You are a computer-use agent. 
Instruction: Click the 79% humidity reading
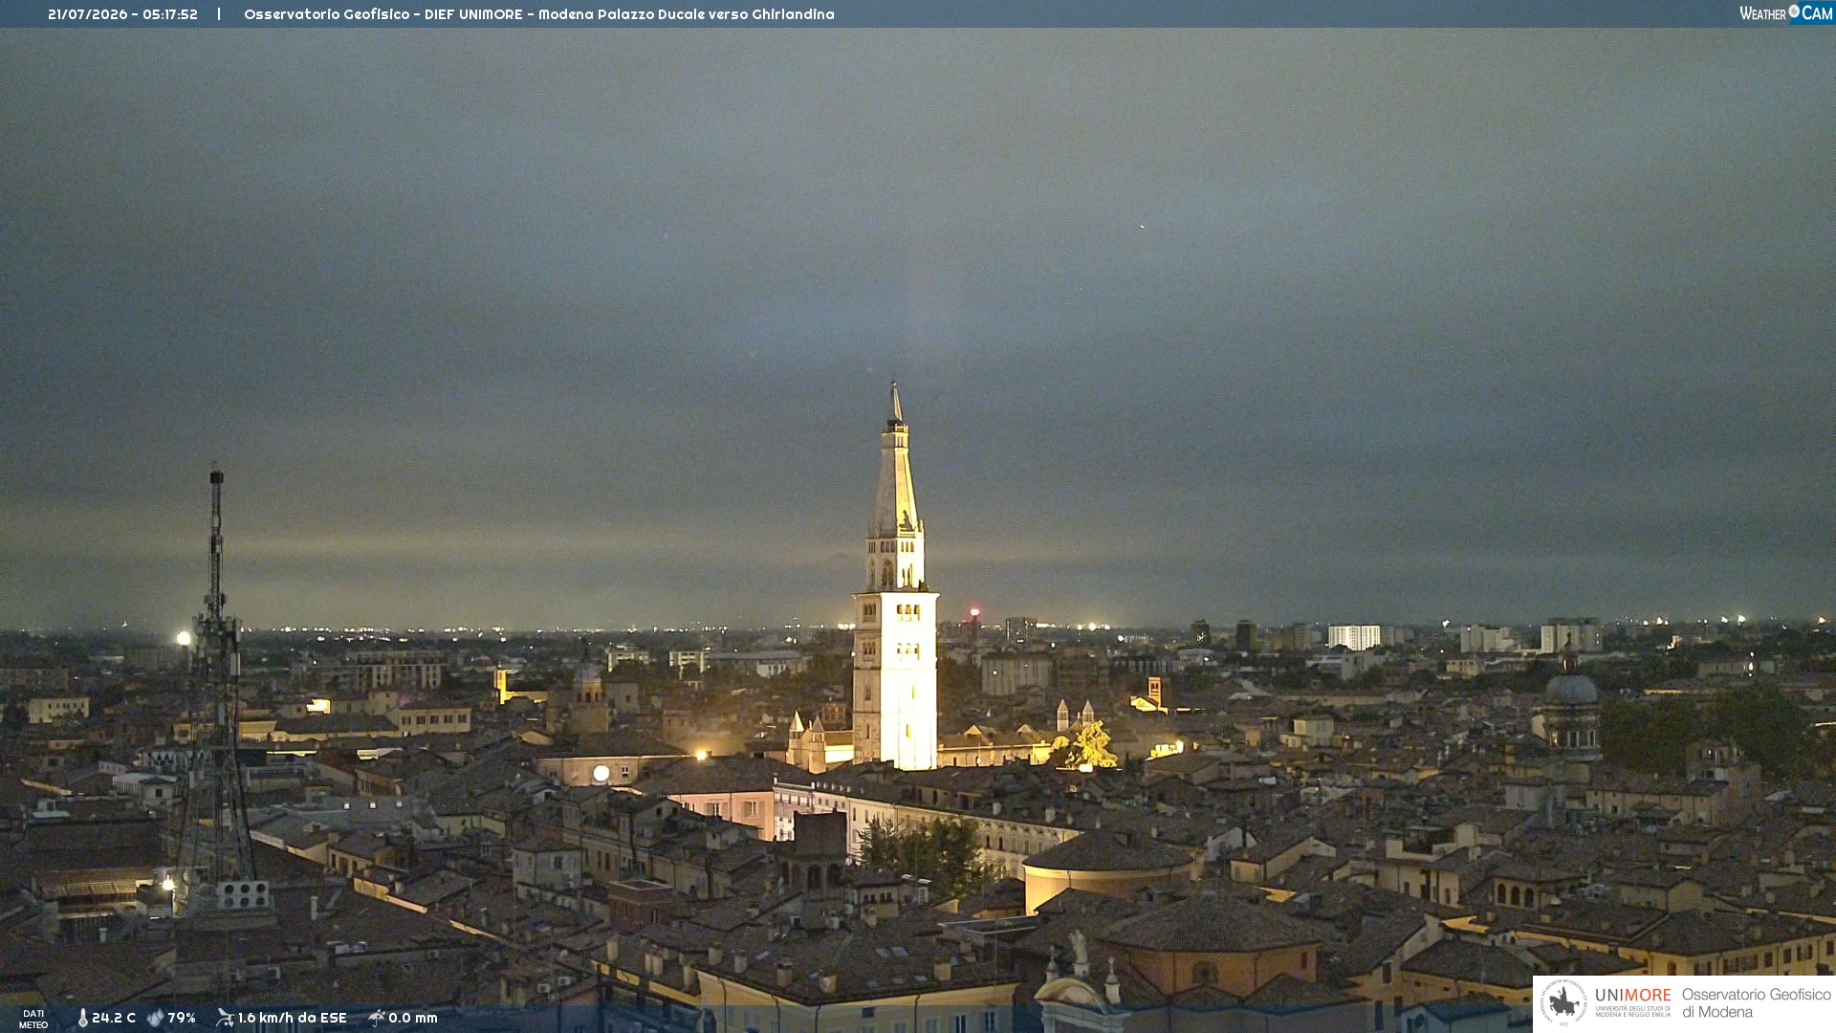point(182,1018)
